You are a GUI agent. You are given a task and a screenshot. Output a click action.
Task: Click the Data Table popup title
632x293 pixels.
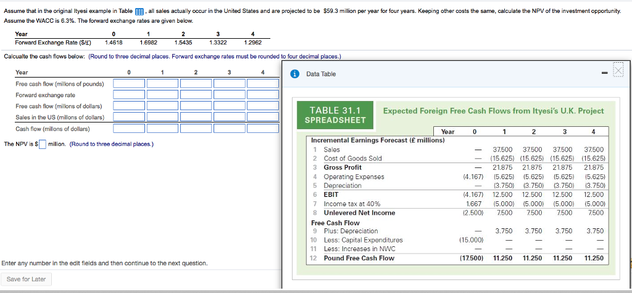(x=321, y=74)
